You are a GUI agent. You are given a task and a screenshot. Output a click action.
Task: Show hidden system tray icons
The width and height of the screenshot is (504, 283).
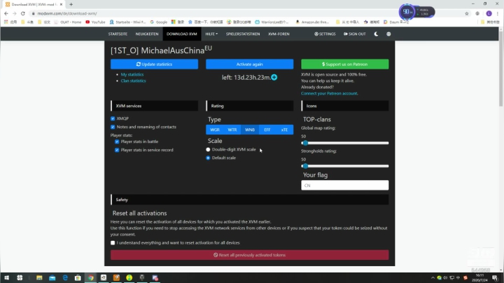point(433,277)
